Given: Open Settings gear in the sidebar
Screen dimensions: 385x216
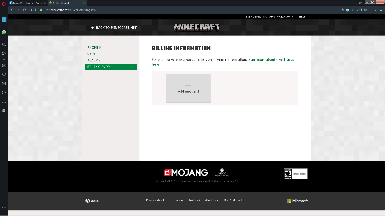Looking at the screenshot, I should click(4, 110).
